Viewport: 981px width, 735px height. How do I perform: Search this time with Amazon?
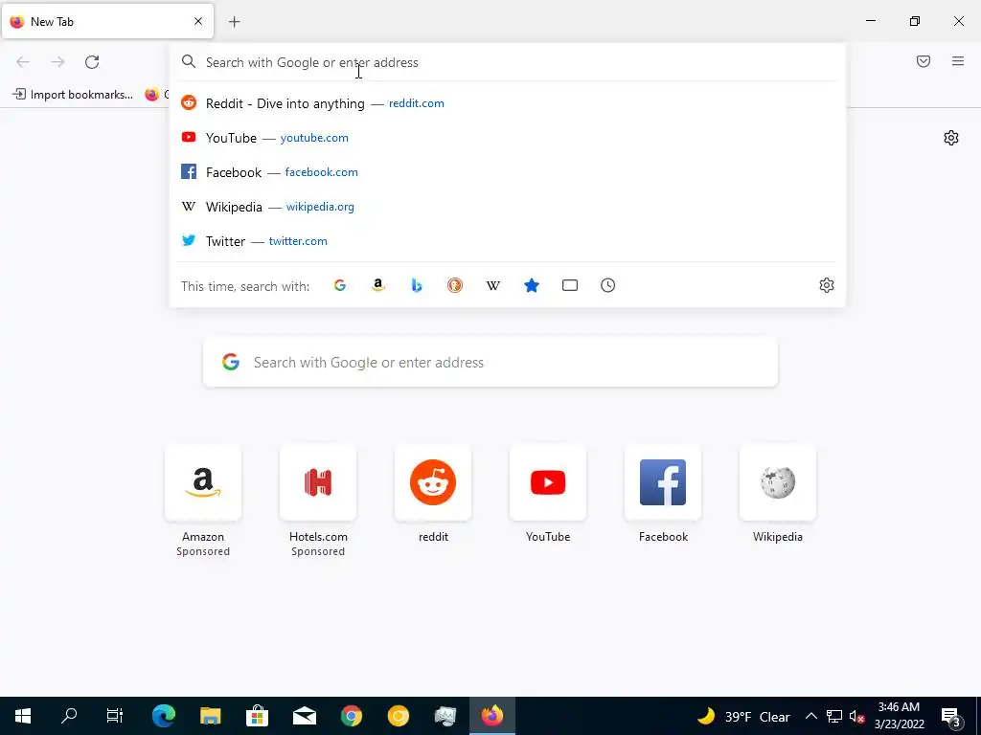[x=377, y=285]
